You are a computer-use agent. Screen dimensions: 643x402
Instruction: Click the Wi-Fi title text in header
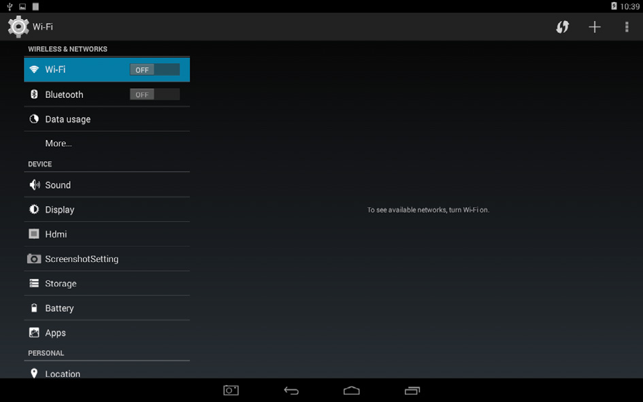pyautogui.click(x=43, y=27)
